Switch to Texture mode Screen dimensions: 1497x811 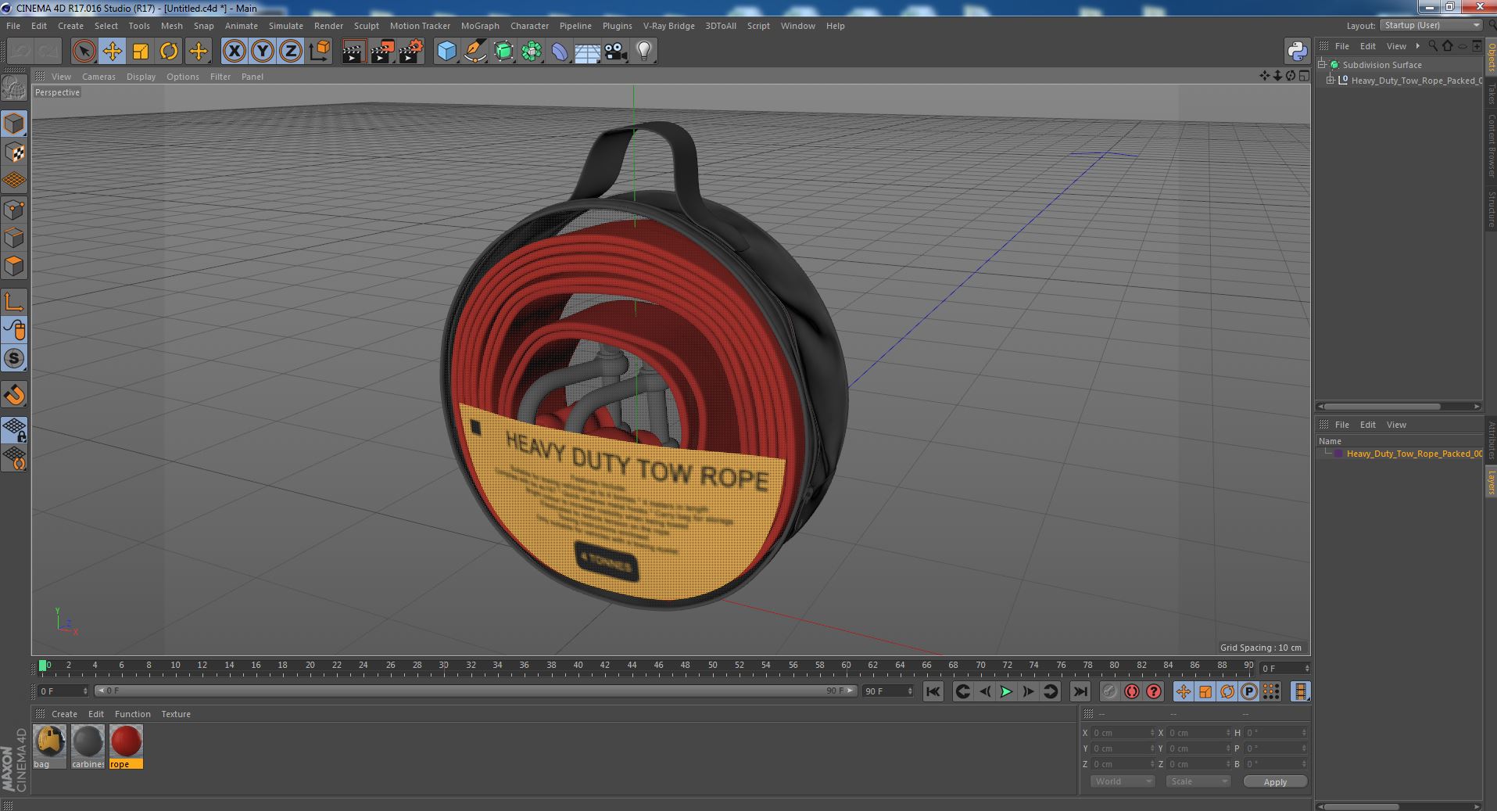point(14,153)
